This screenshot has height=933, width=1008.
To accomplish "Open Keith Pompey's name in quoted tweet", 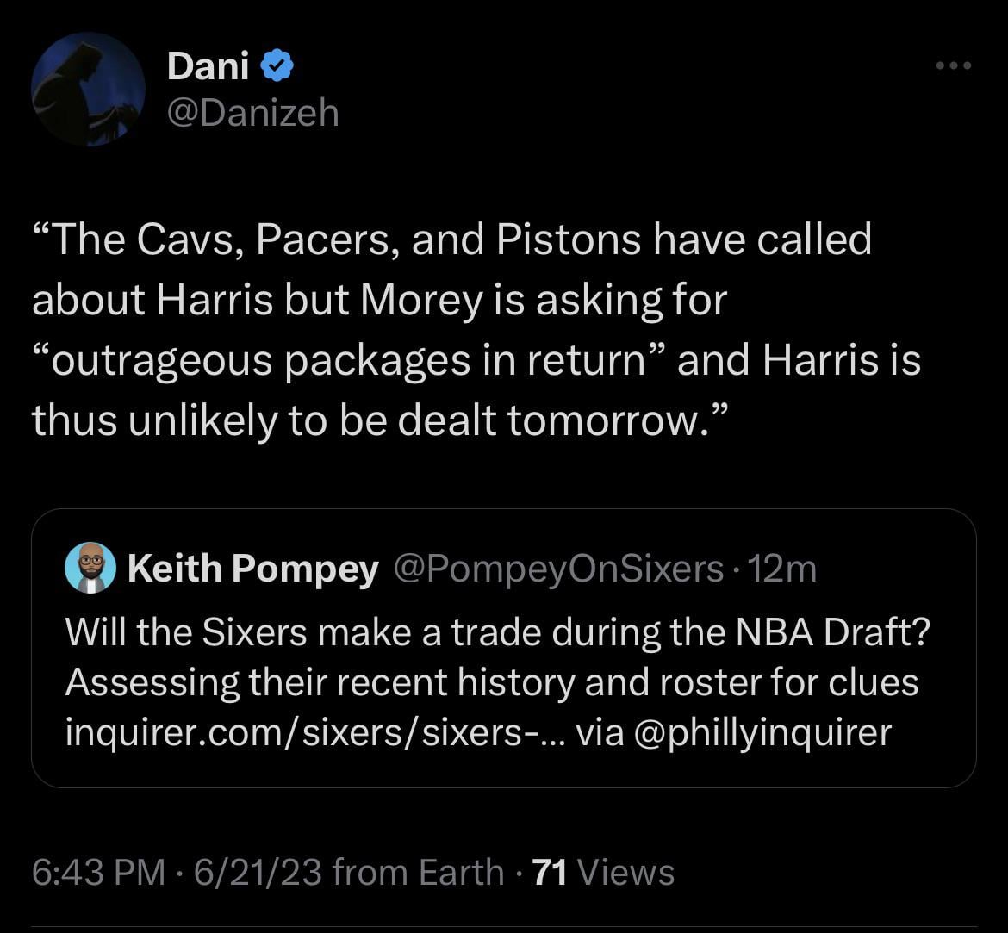I will coord(252,569).
